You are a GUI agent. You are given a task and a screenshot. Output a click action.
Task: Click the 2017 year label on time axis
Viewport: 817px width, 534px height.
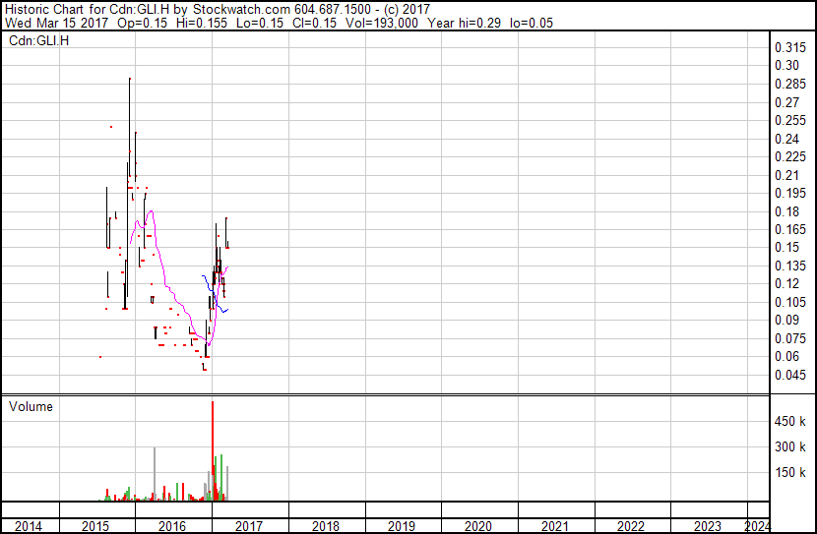(x=249, y=526)
